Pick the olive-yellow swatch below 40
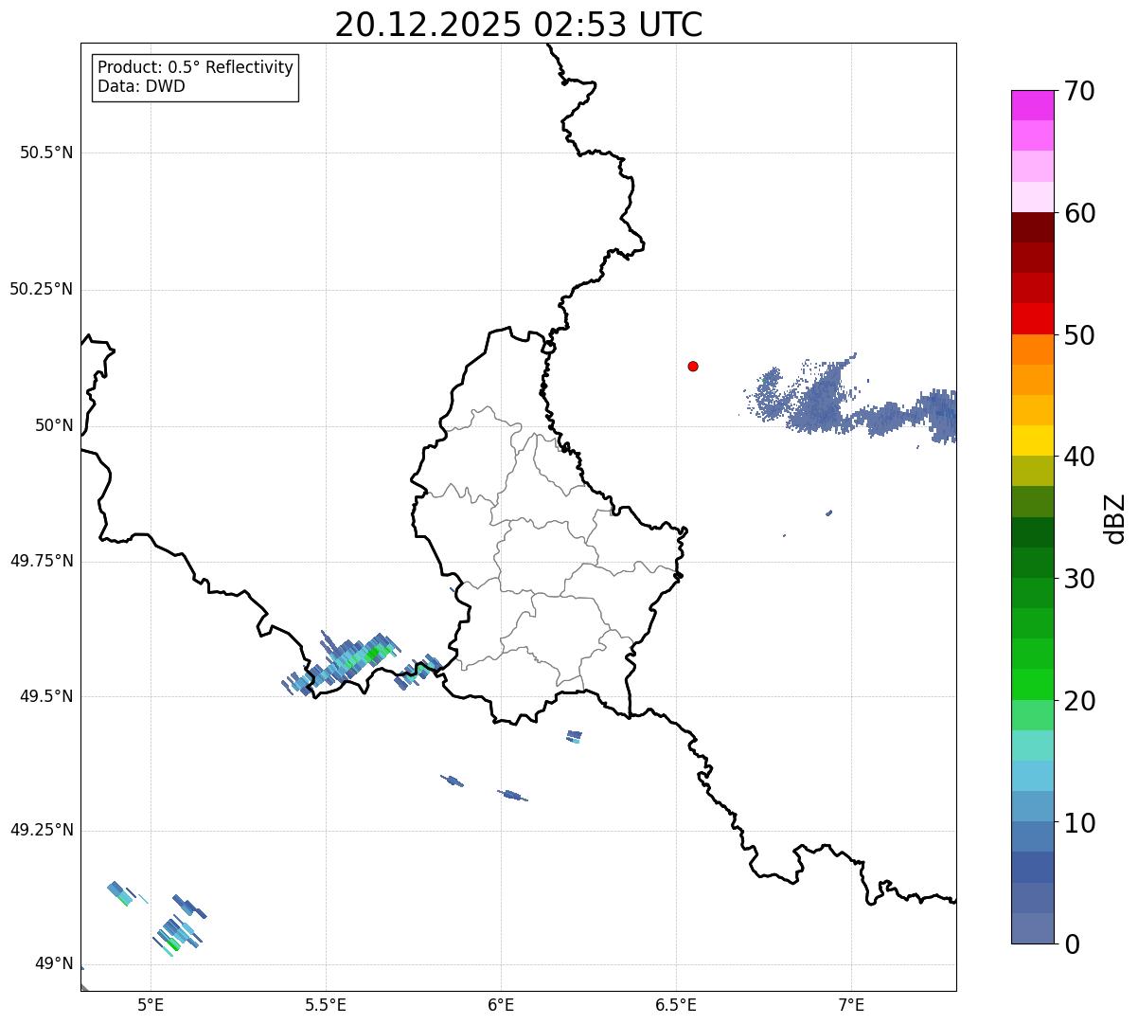 pyautogui.click(x=1032, y=471)
